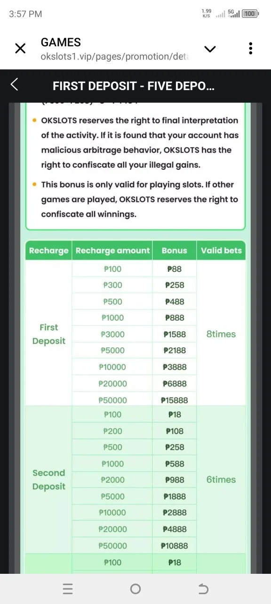The image size is (271, 604).
Task: Tap the ₱15888 bonus cell
Action: (174, 400)
